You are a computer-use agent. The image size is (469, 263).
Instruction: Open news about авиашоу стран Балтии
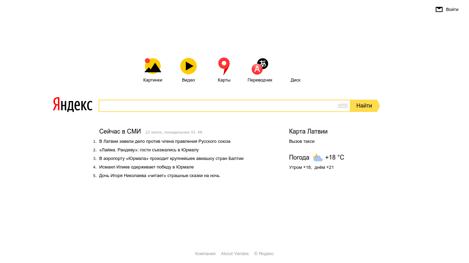pyautogui.click(x=171, y=159)
